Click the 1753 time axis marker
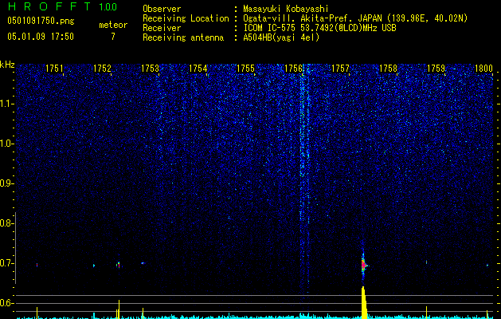The width and height of the screenshot is (501, 319). 150,69
